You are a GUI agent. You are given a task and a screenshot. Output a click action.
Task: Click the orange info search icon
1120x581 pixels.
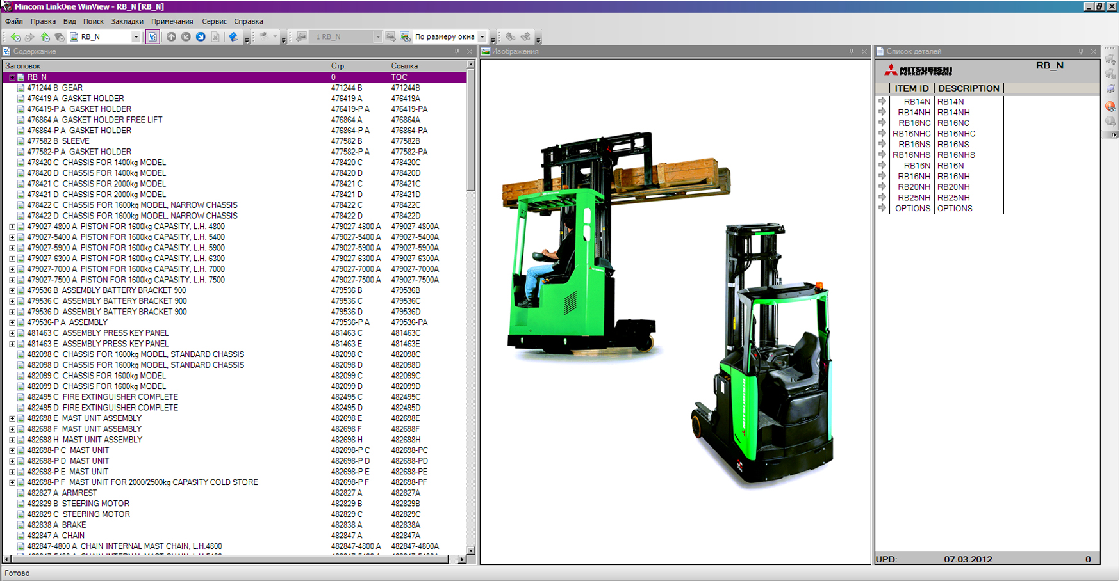pos(1110,106)
